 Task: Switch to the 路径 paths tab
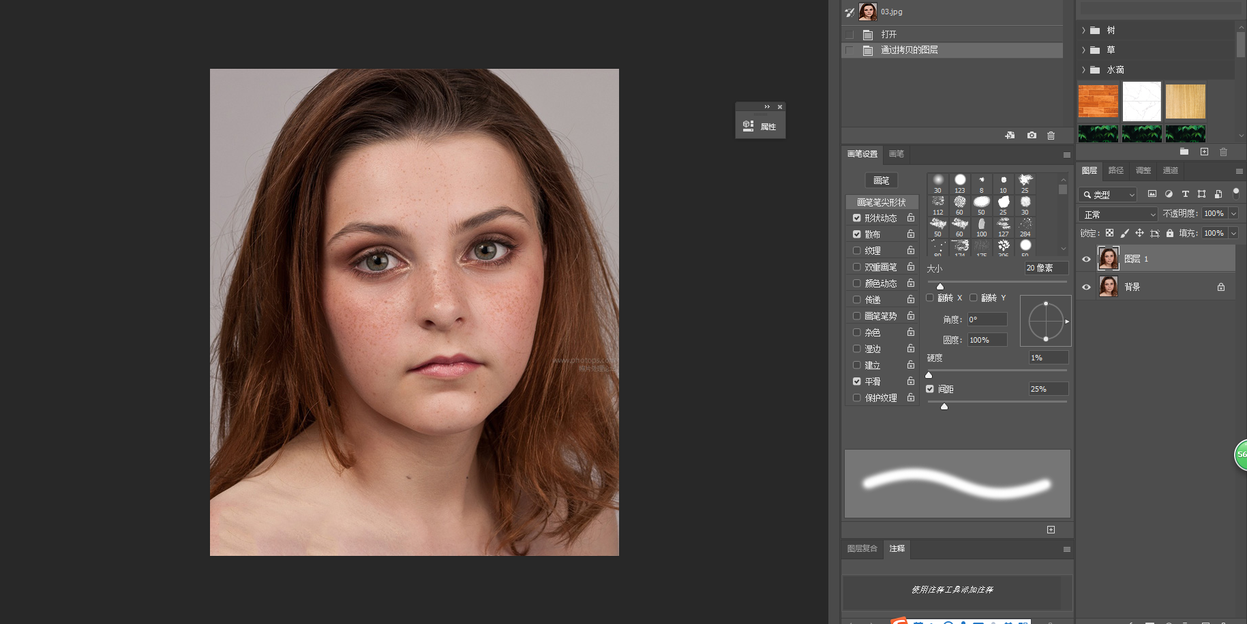point(1115,170)
